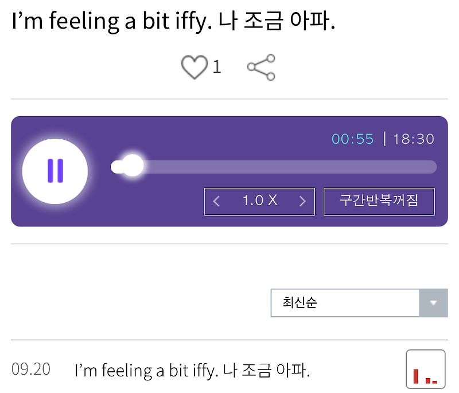Click the heart counter showing 1 like
This screenshot has width=459, height=393.
[x=217, y=66]
